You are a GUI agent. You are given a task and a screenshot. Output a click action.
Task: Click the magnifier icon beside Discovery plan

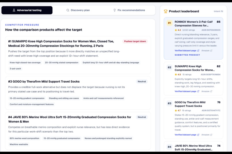(x=68, y=10)
